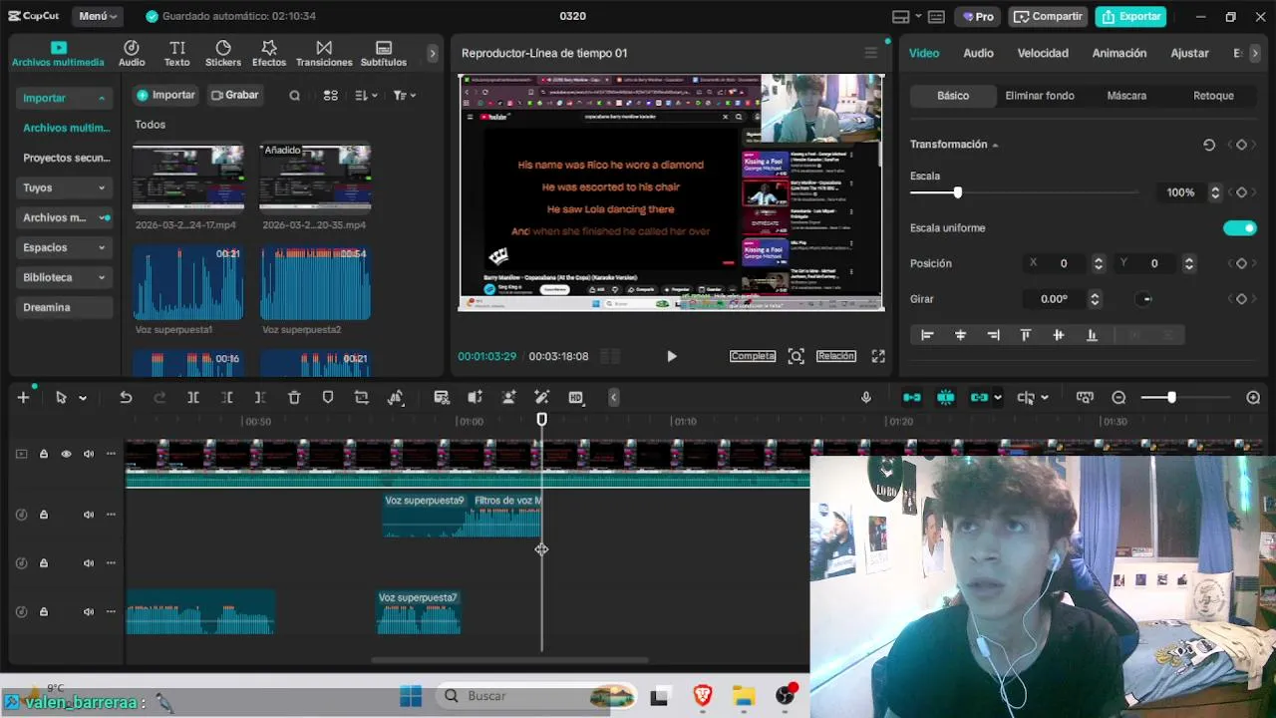The height and width of the screenshot is (718, 1276).
Task: Click the microphone record voiceover icon
Action: (x=866, y=397)
